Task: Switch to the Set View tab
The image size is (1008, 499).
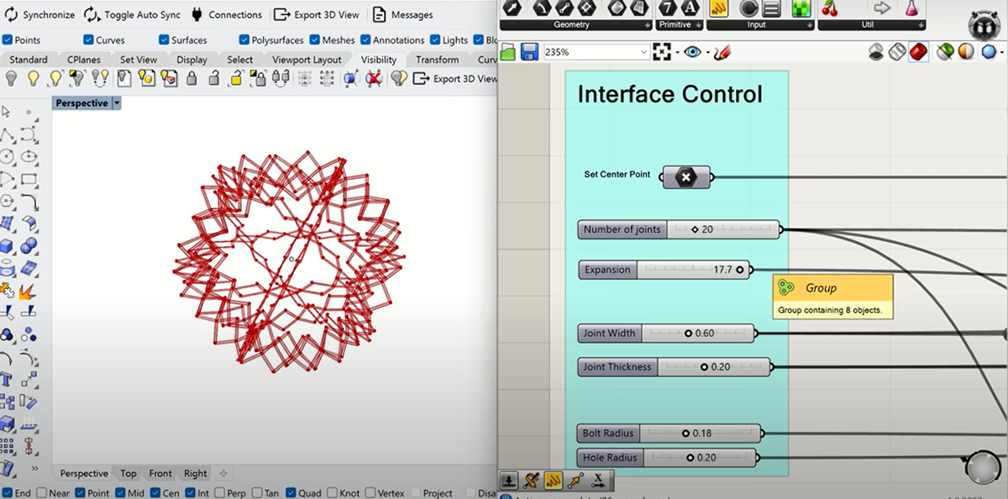Action: tap(138, 60)
